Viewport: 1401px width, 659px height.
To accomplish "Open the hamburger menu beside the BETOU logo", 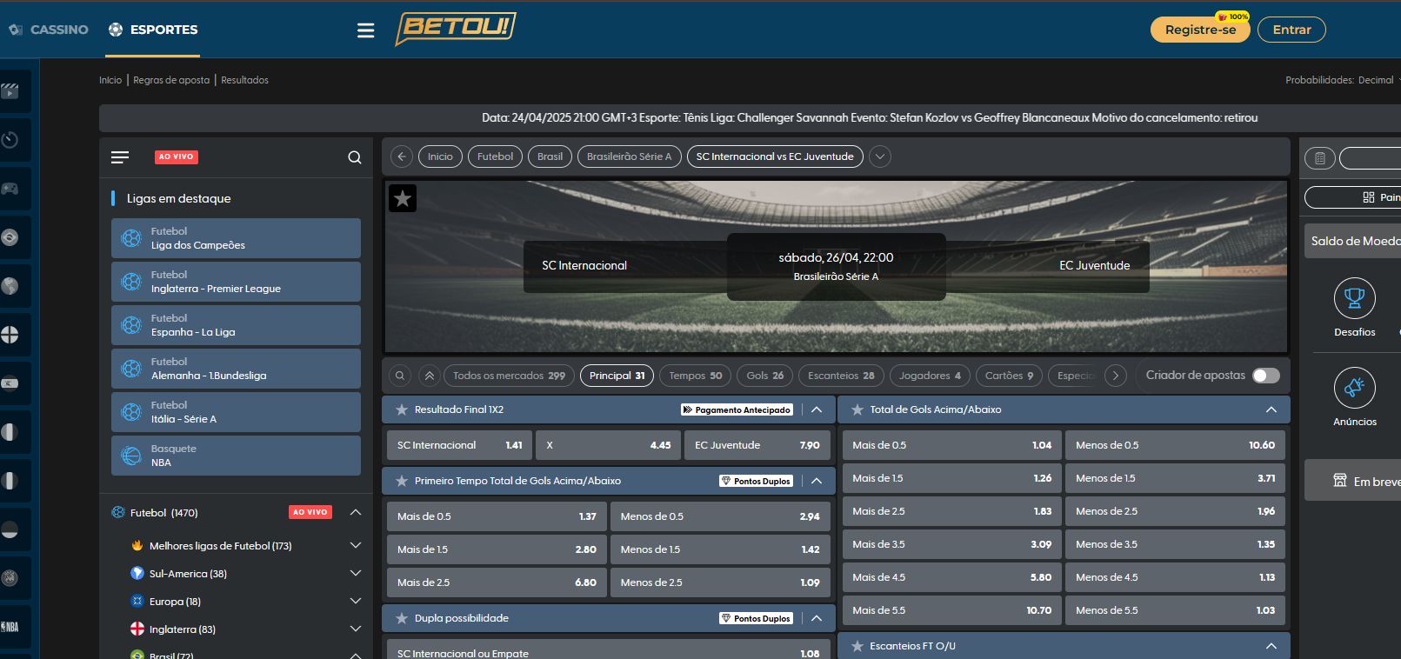I will tap(365, 30).
